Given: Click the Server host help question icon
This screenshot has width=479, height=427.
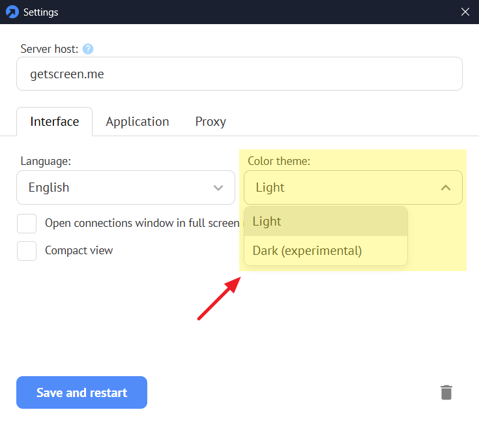Looking at the screenshot, I should (x=88, y=49).
